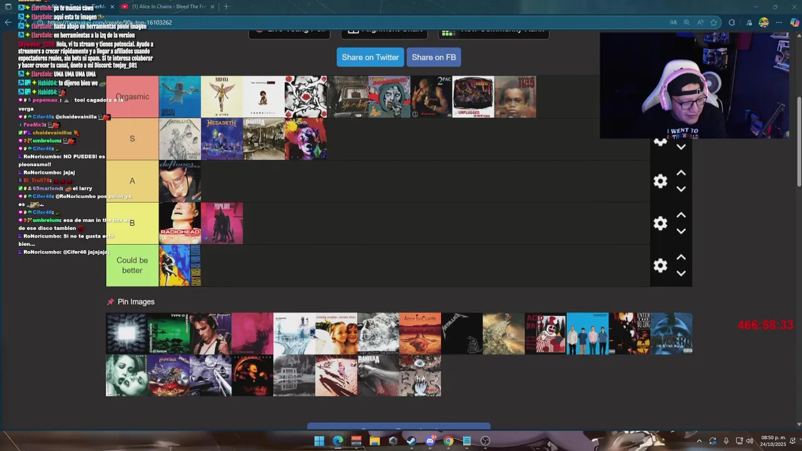Pick Megadeth album in S tier
The height and width of the screenshot is (451, 802).
[x=222, y=139]
